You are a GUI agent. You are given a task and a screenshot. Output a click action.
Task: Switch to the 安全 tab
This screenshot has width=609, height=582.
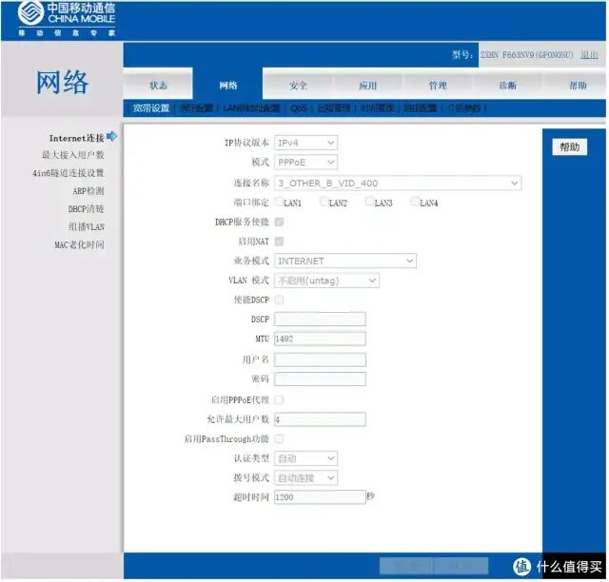(x=298, y=85)
